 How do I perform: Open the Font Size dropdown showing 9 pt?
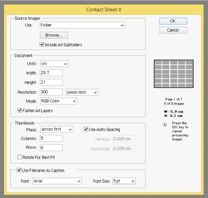click(x=124, y=181)
